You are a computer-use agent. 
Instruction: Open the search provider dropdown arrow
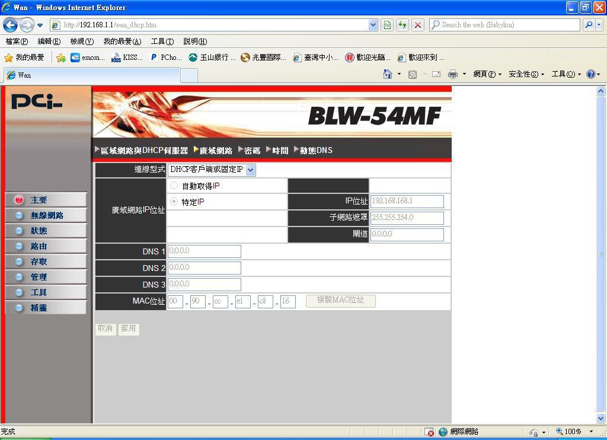[599, 25]
